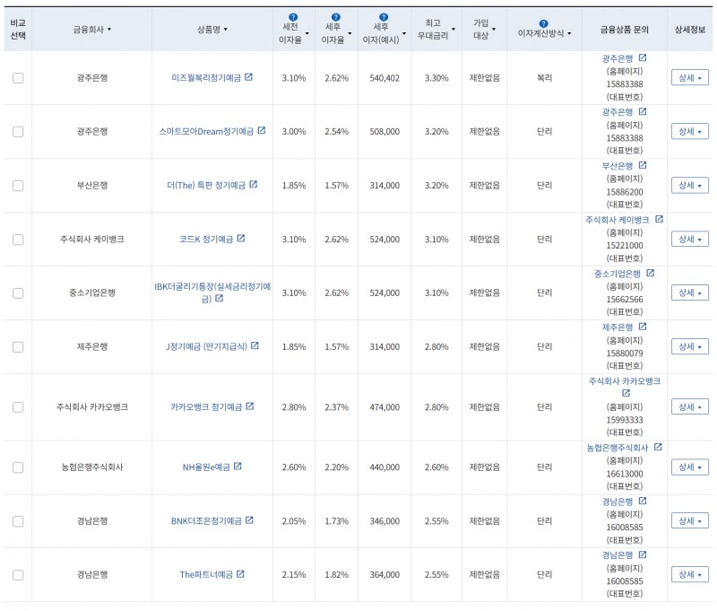Click external link icon next to J정기예금 (만기지급식)

pos(255,346)
